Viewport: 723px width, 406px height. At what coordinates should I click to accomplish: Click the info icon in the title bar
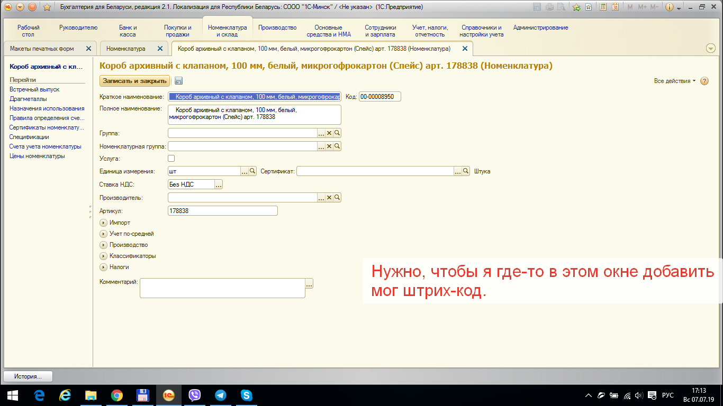pyautogui.click(x=670, y=7)
